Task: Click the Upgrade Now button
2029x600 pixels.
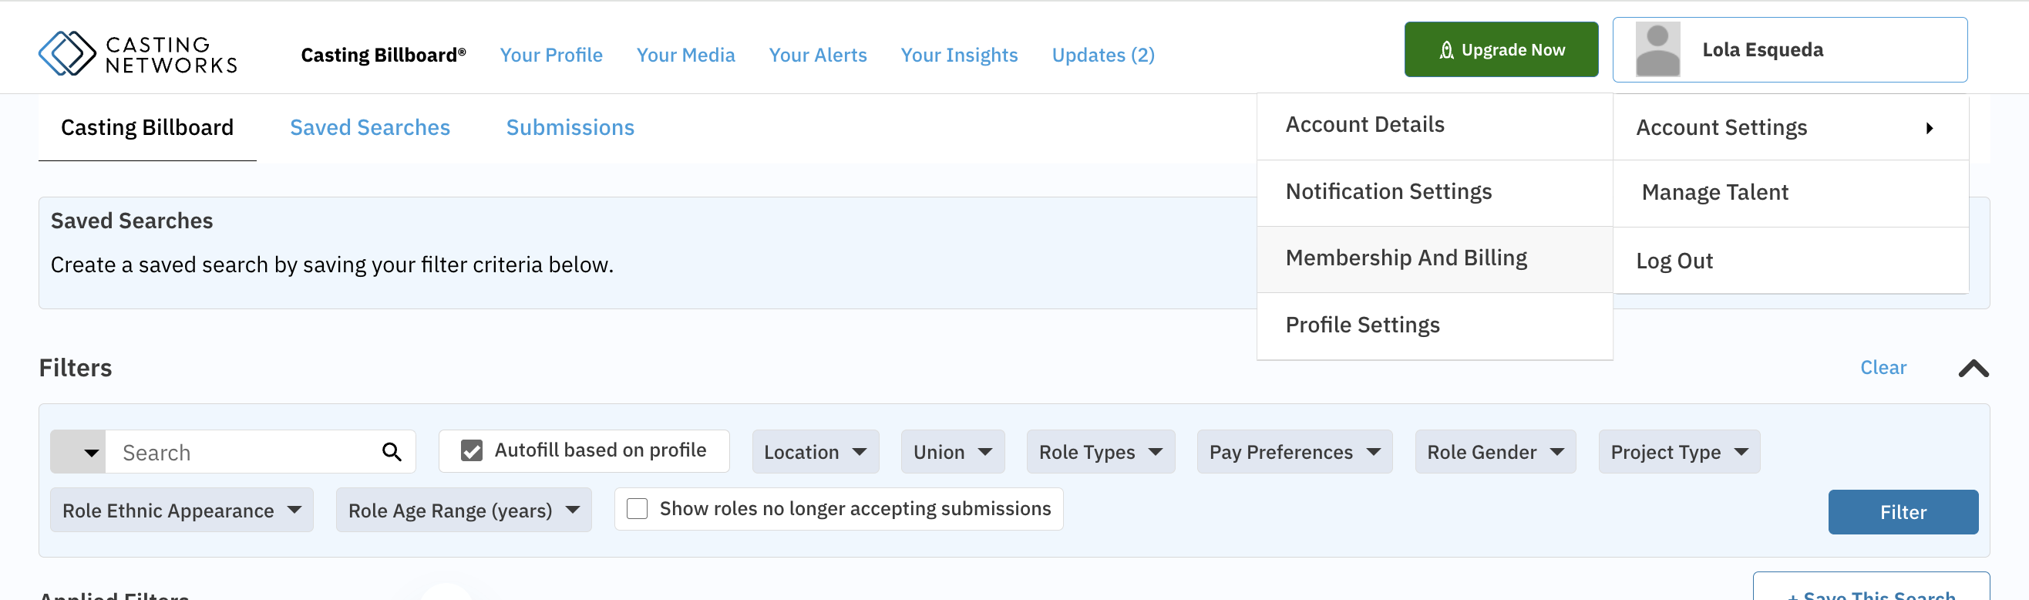Action: (x=1500, y=49)
